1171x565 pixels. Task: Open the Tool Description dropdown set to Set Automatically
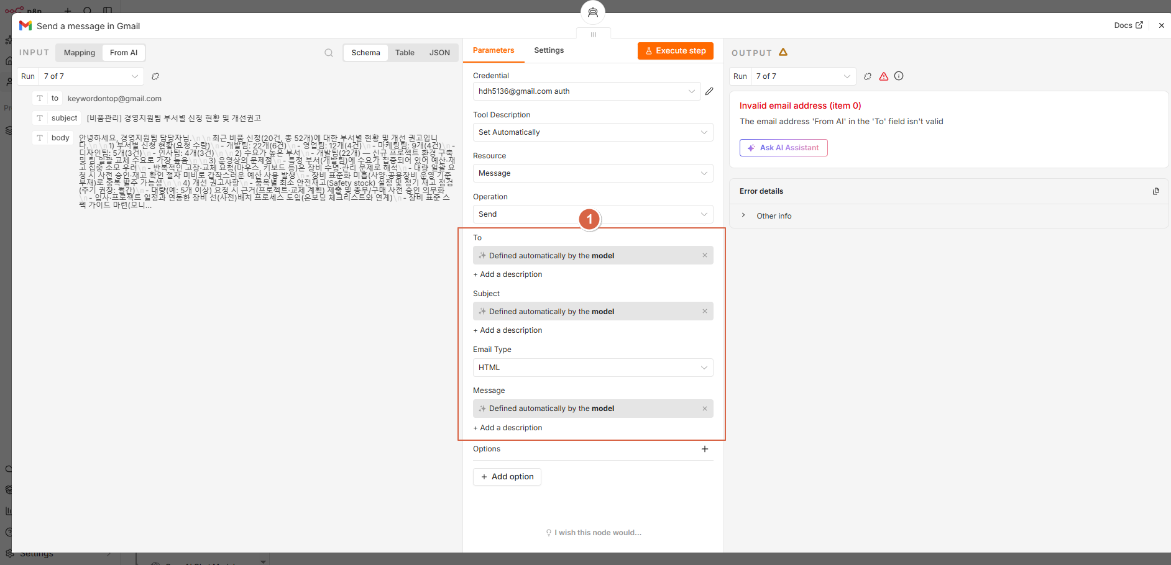coord(593,132)
